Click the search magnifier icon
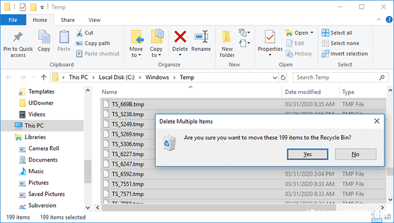 382,77
